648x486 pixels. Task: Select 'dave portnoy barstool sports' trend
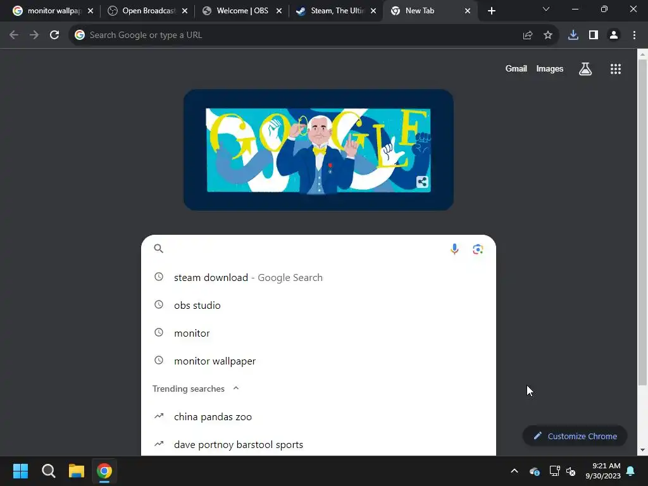pyautogui.click(x=318, y=445)
